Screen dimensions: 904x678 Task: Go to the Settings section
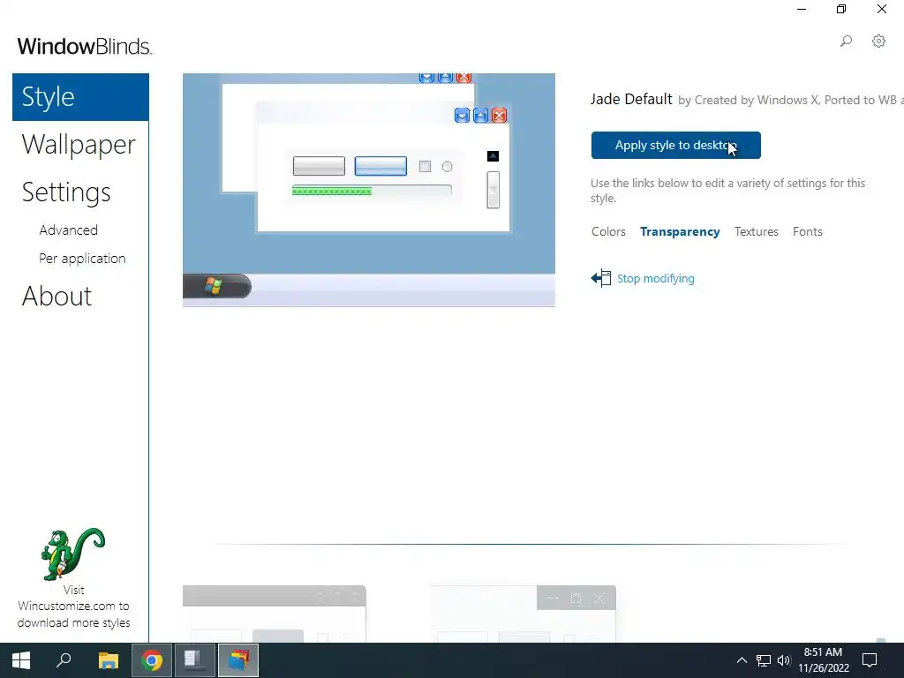pyautogui.click(x=66, y=192)
